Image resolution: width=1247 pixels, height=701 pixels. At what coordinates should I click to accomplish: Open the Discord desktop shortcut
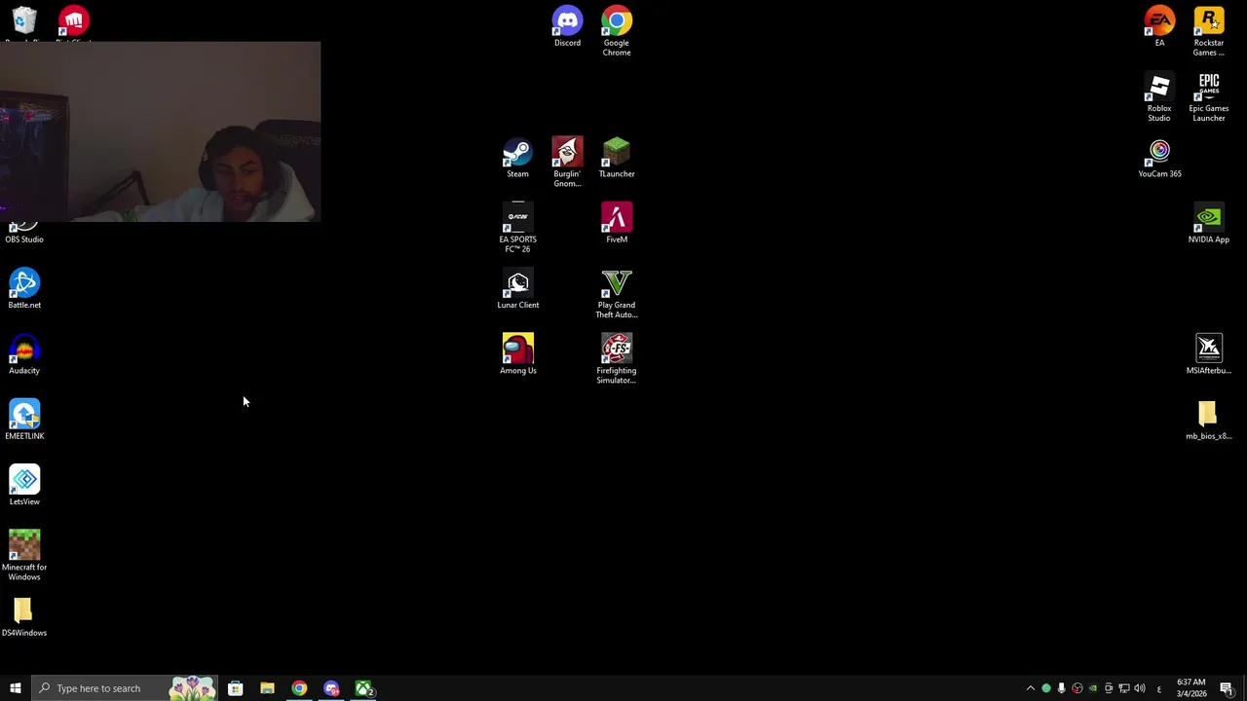click(567, 26)
